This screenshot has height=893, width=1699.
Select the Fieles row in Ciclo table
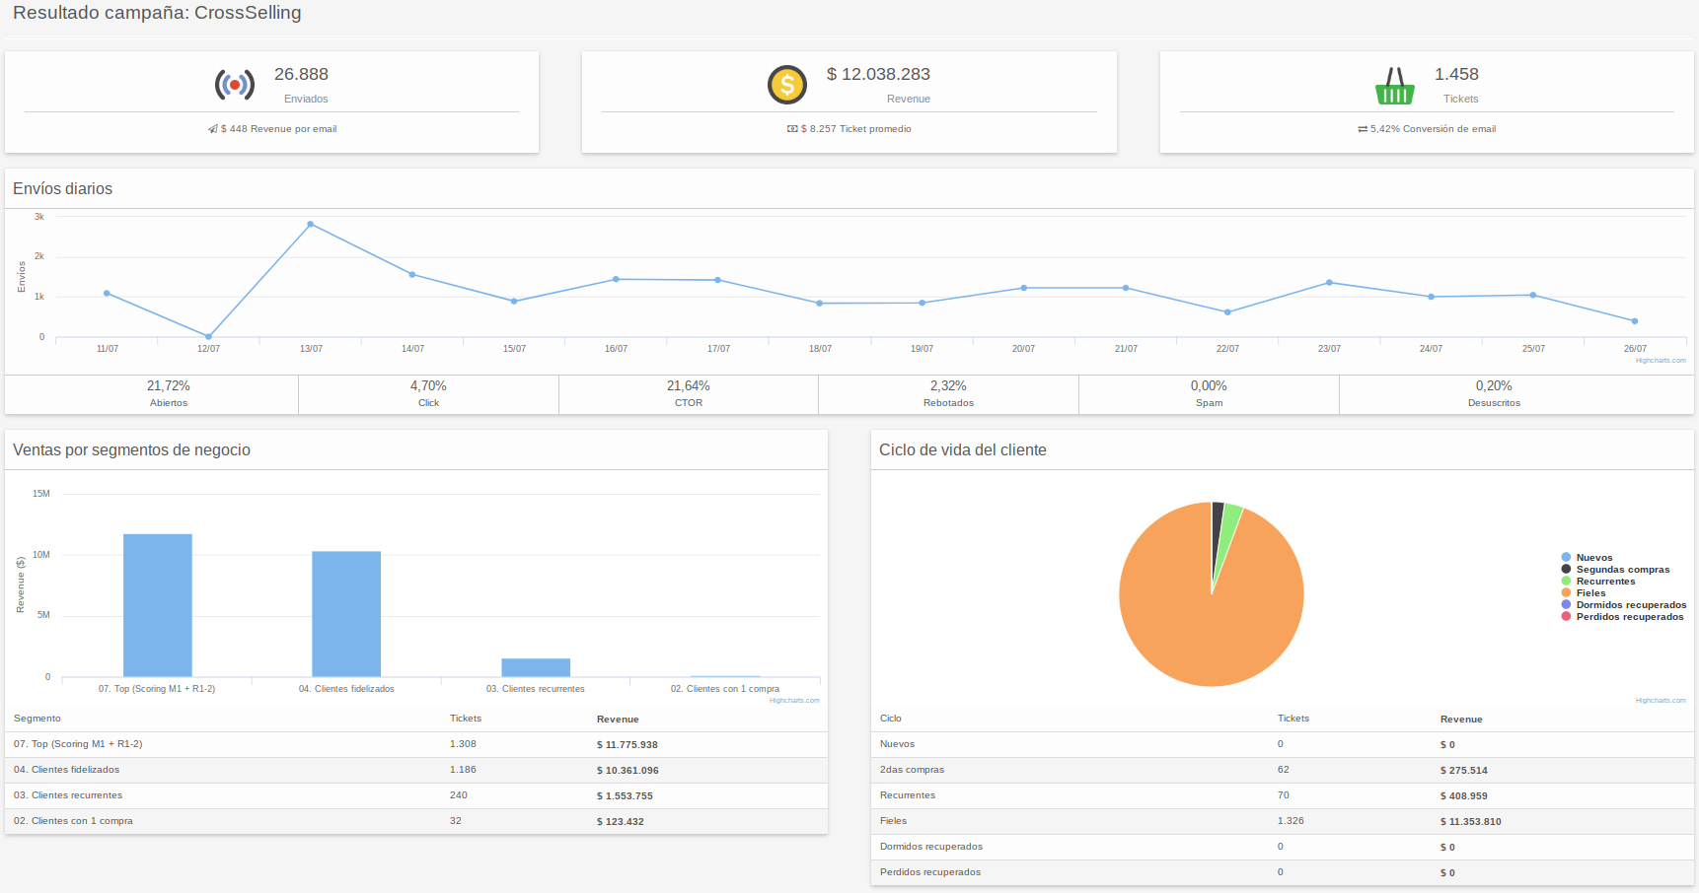pyautogui.click(x=1283, y=821)
